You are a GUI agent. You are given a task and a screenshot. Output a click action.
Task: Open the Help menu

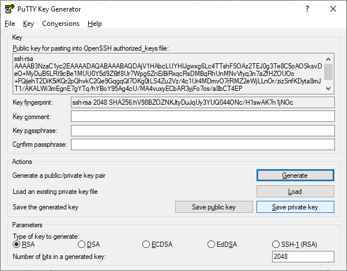[95, 24]
